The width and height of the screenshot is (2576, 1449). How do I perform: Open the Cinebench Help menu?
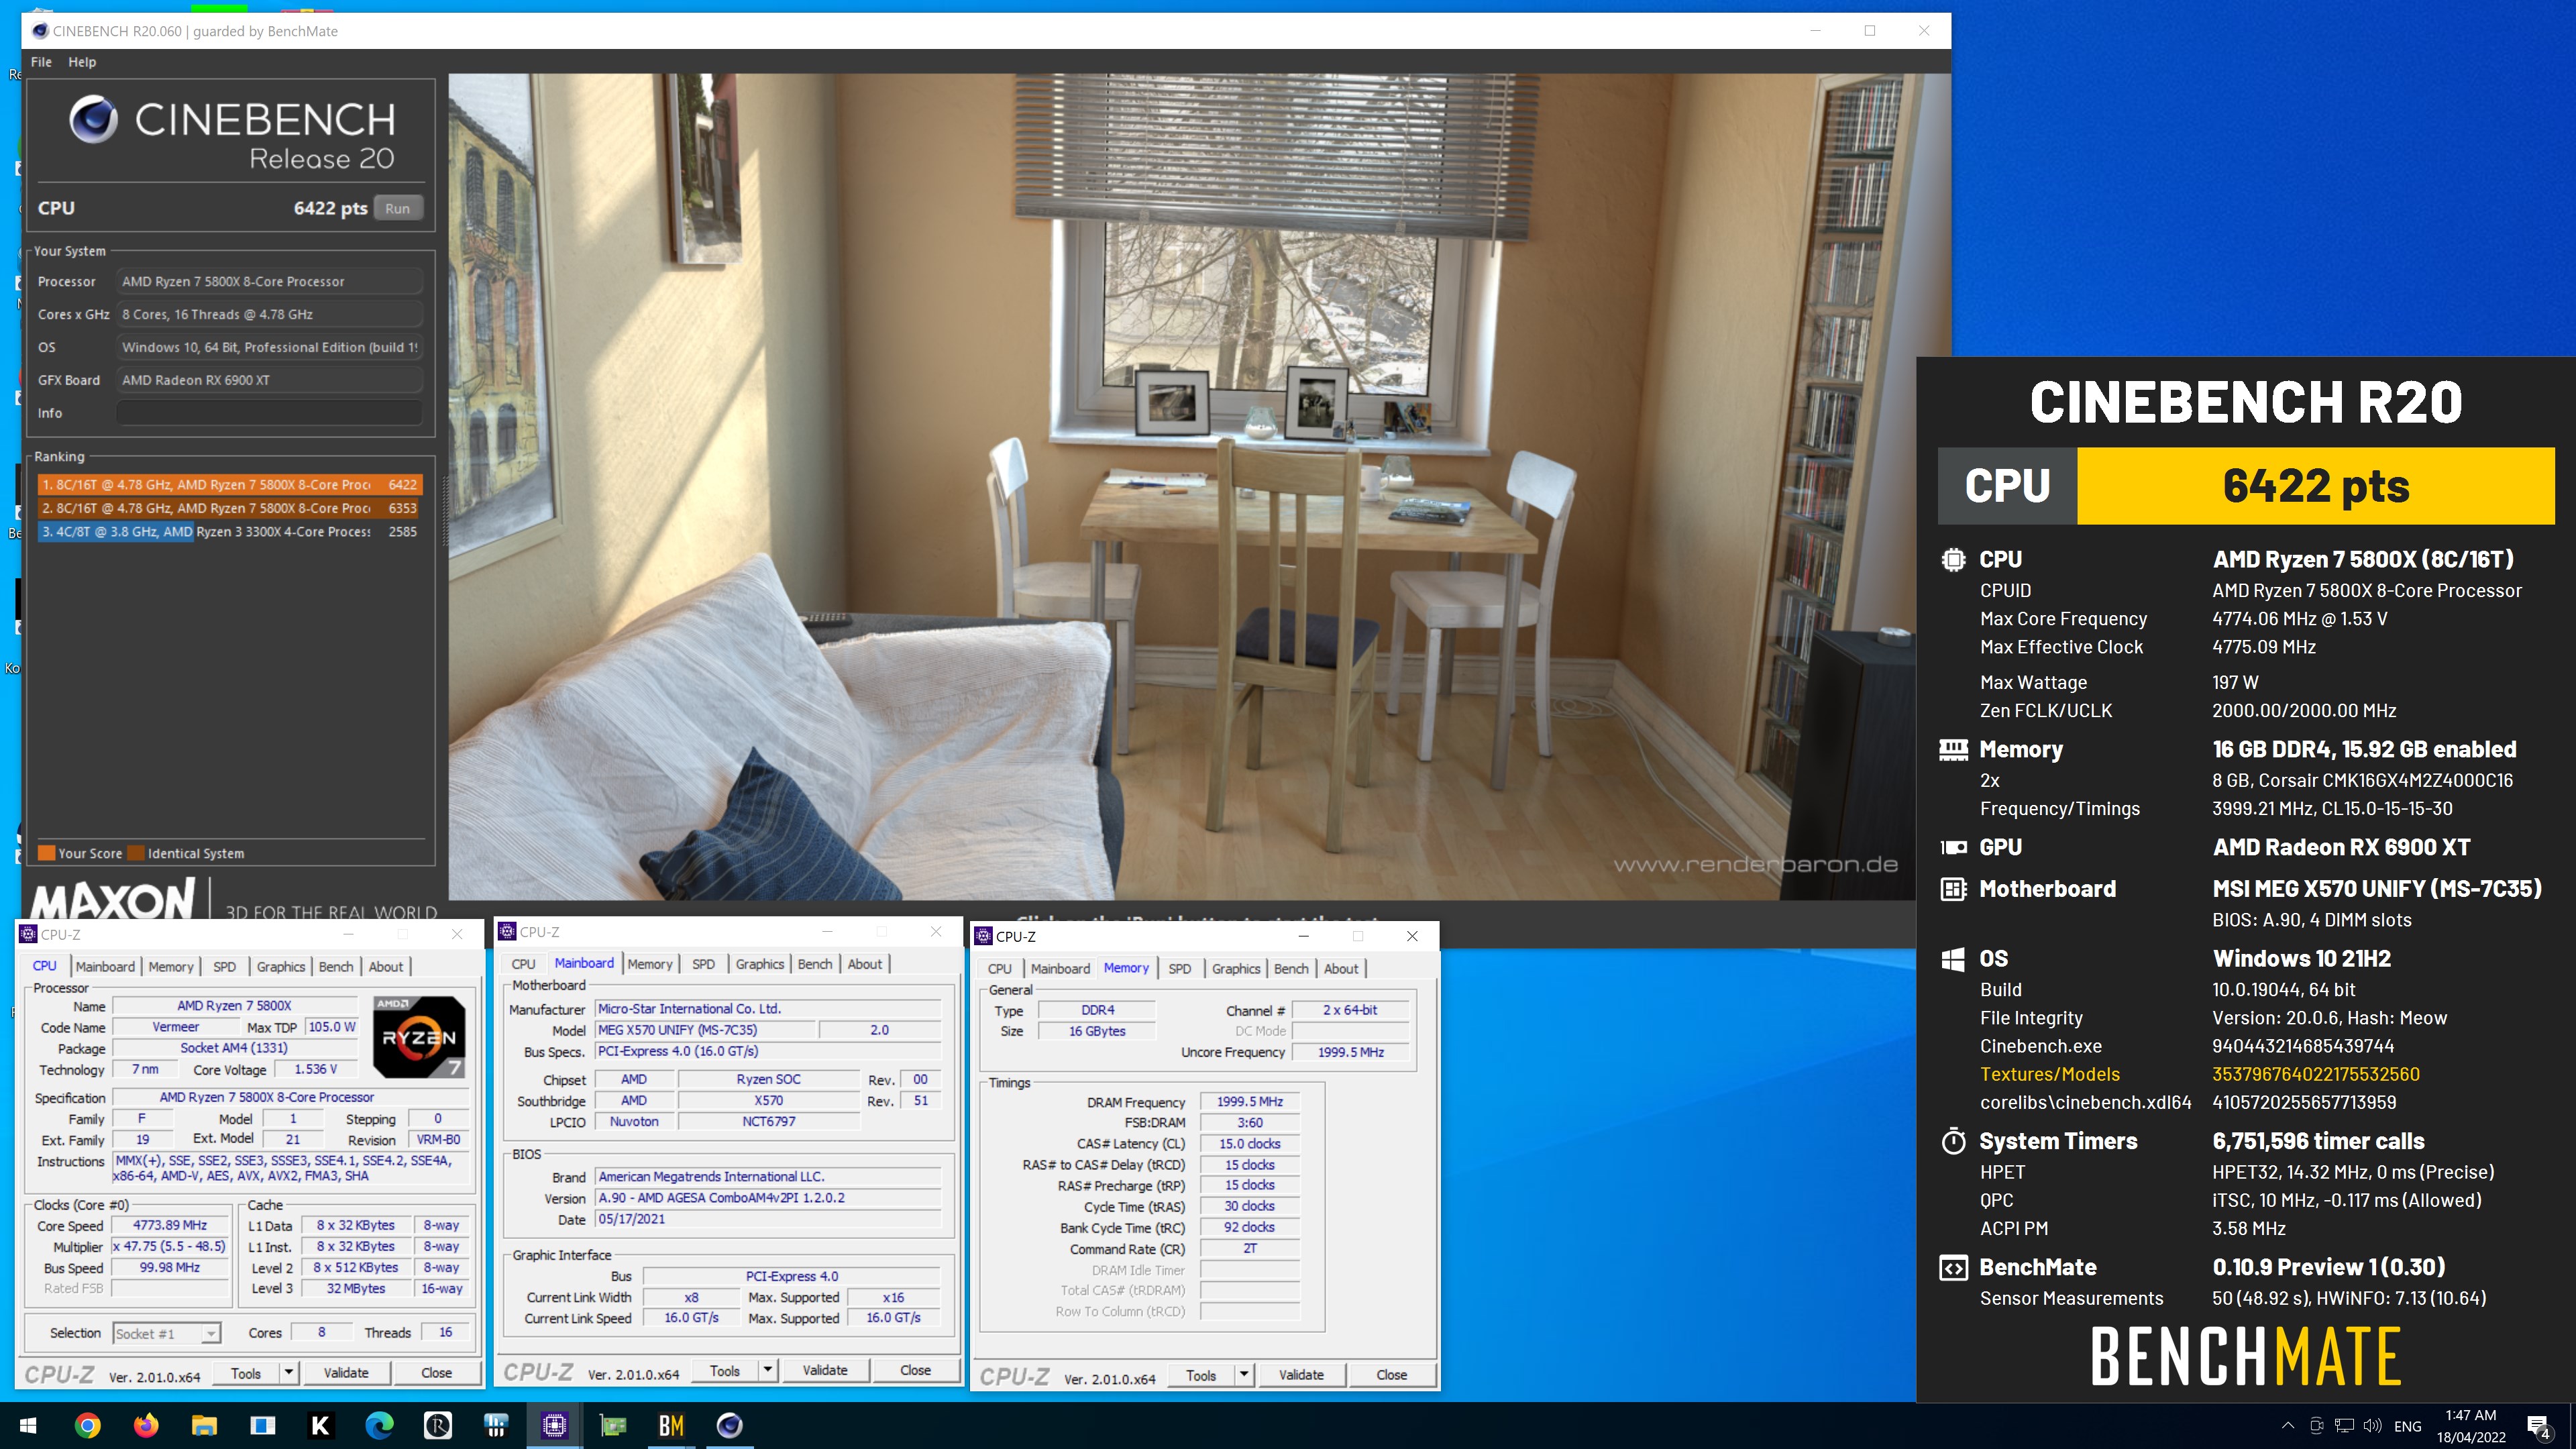[x=82, y=62]
